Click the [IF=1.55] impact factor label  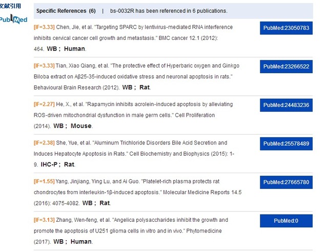tap(44, 182)
